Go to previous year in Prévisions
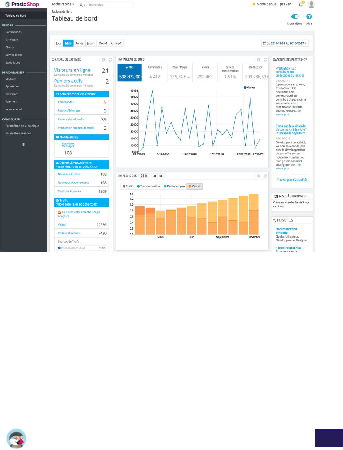Viewport: 343px width, 450px height. [154, 176]
